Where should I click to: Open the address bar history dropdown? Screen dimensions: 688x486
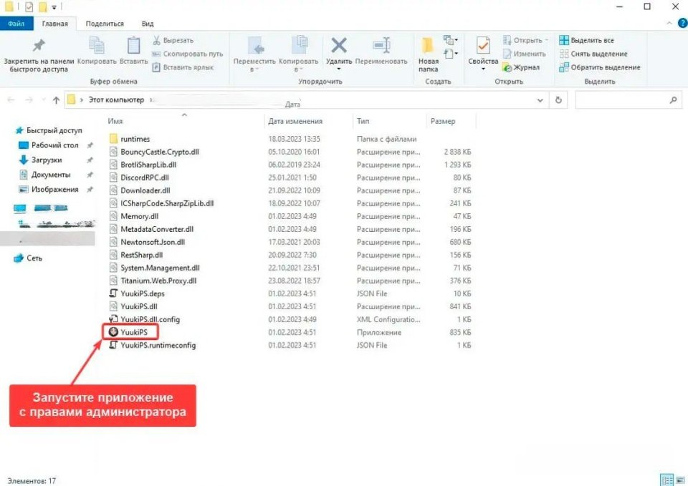click(x=541, y=100)
